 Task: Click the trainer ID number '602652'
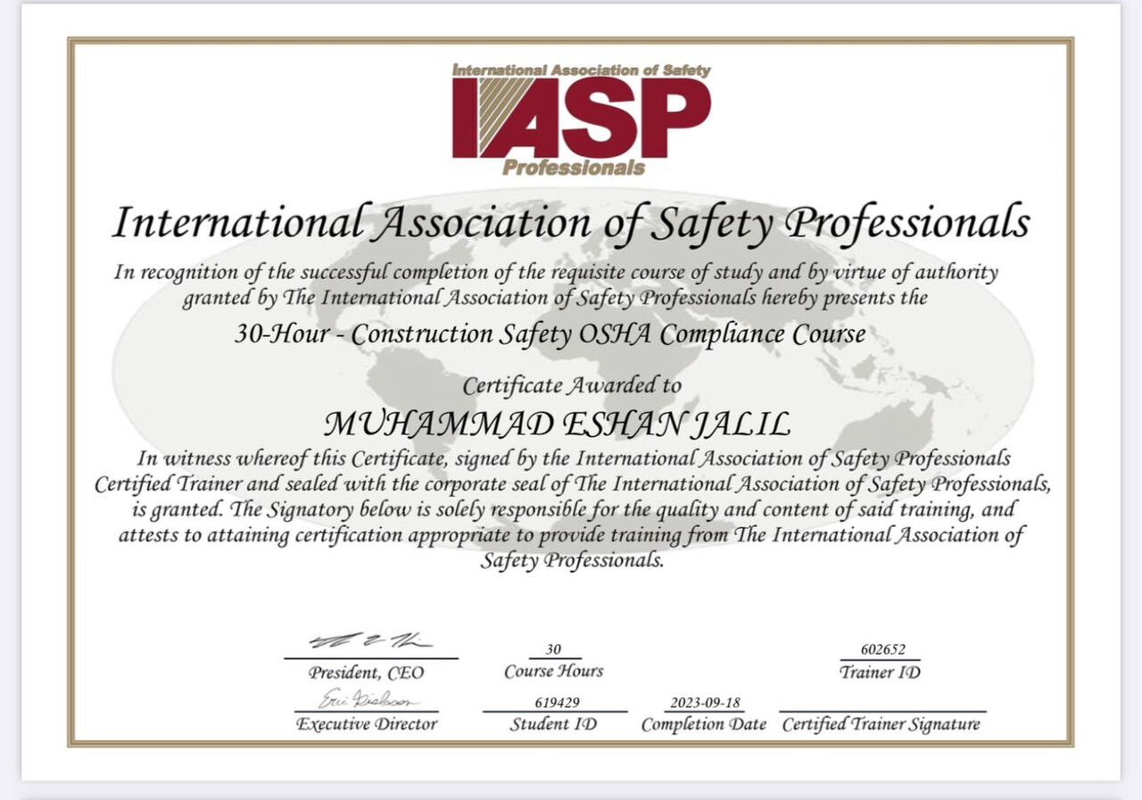882,650
